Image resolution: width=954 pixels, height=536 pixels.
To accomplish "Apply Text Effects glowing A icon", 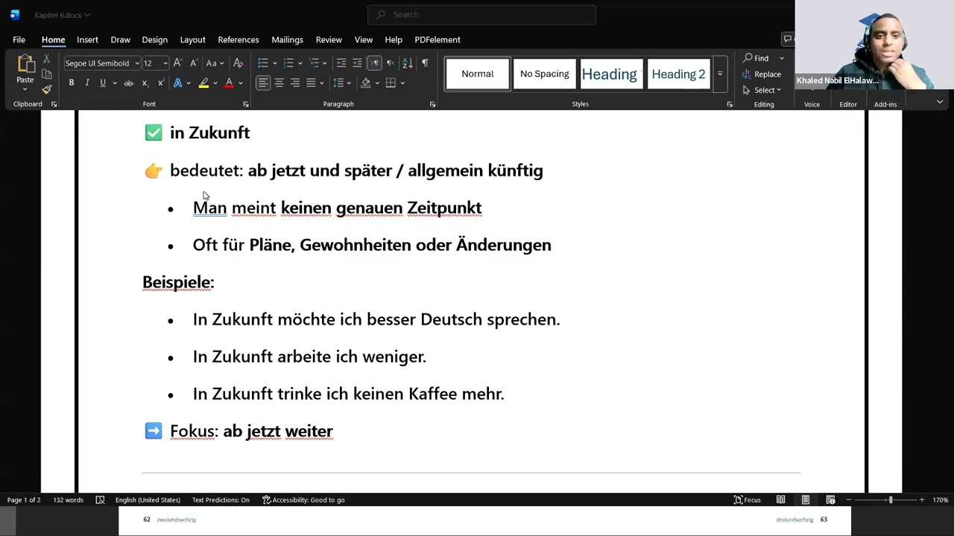I will point(177,83).
